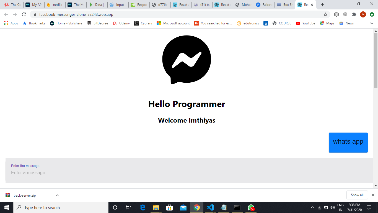Click the scrollbar down arrow

pos(376,186)
